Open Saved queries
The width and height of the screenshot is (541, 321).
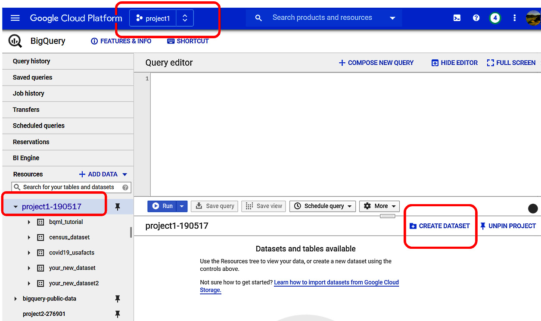pos(68,77)
